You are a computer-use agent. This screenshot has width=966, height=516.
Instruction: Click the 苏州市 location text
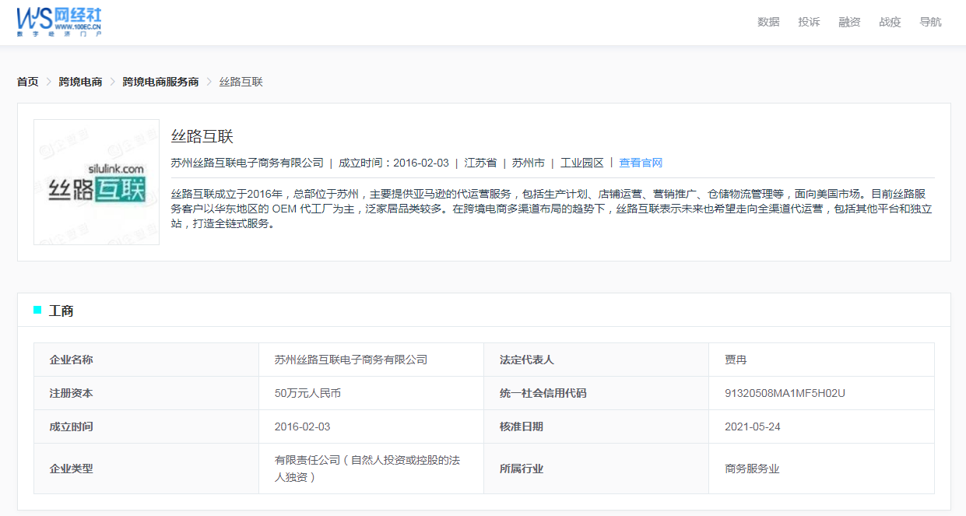[529, 163]
